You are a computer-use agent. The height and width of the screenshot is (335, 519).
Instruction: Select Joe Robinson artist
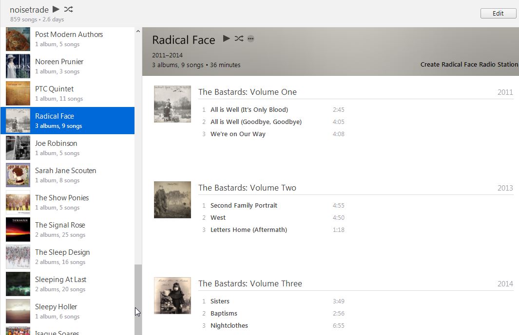point(68,148)
